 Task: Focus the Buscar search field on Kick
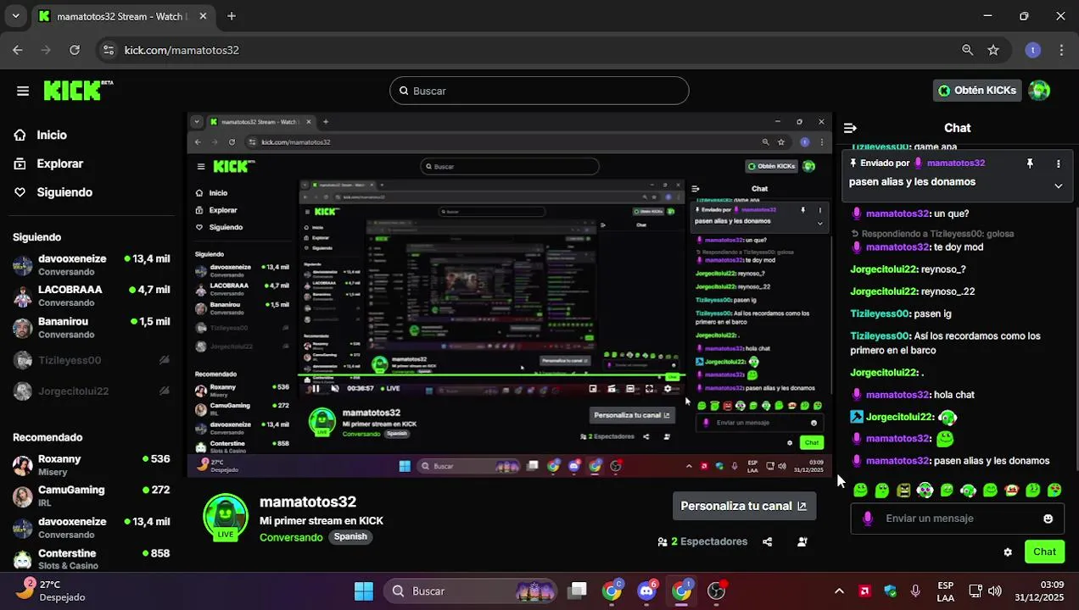[x=539, y=91]
